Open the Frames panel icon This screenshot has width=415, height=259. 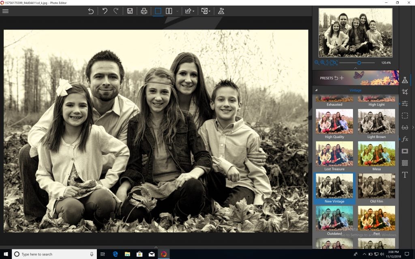coord(405,151)
